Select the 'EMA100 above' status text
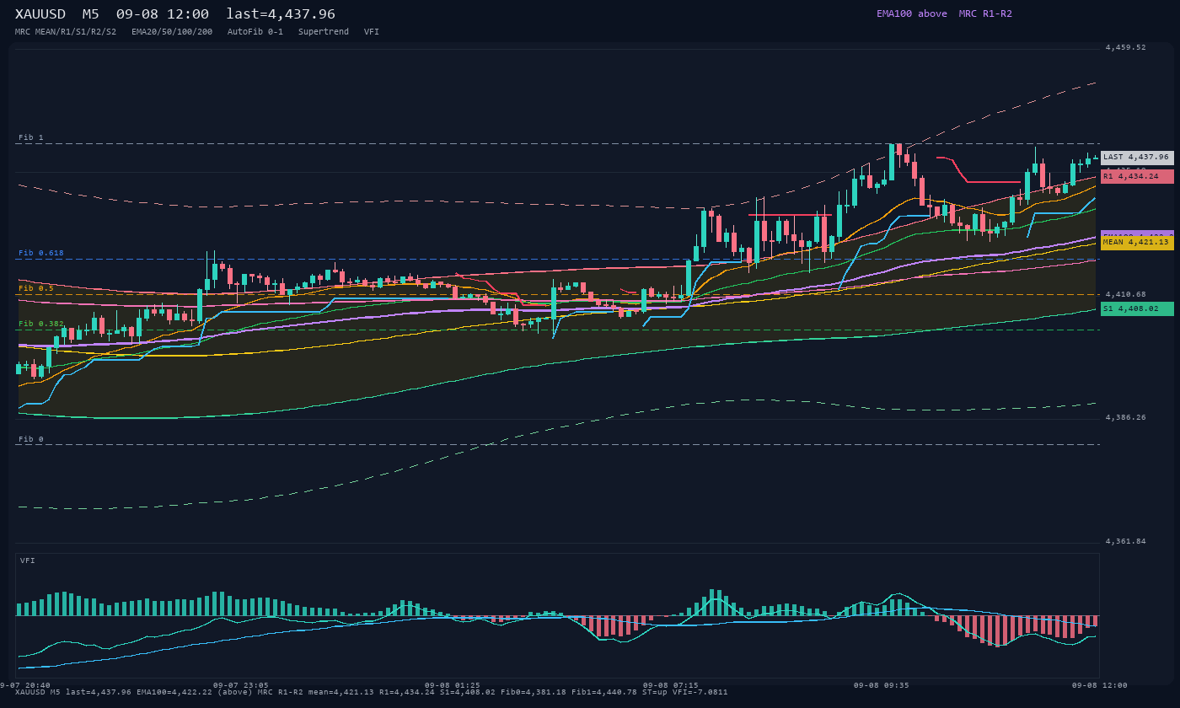This screenshot has height=708, width=1180. [911, 13]
